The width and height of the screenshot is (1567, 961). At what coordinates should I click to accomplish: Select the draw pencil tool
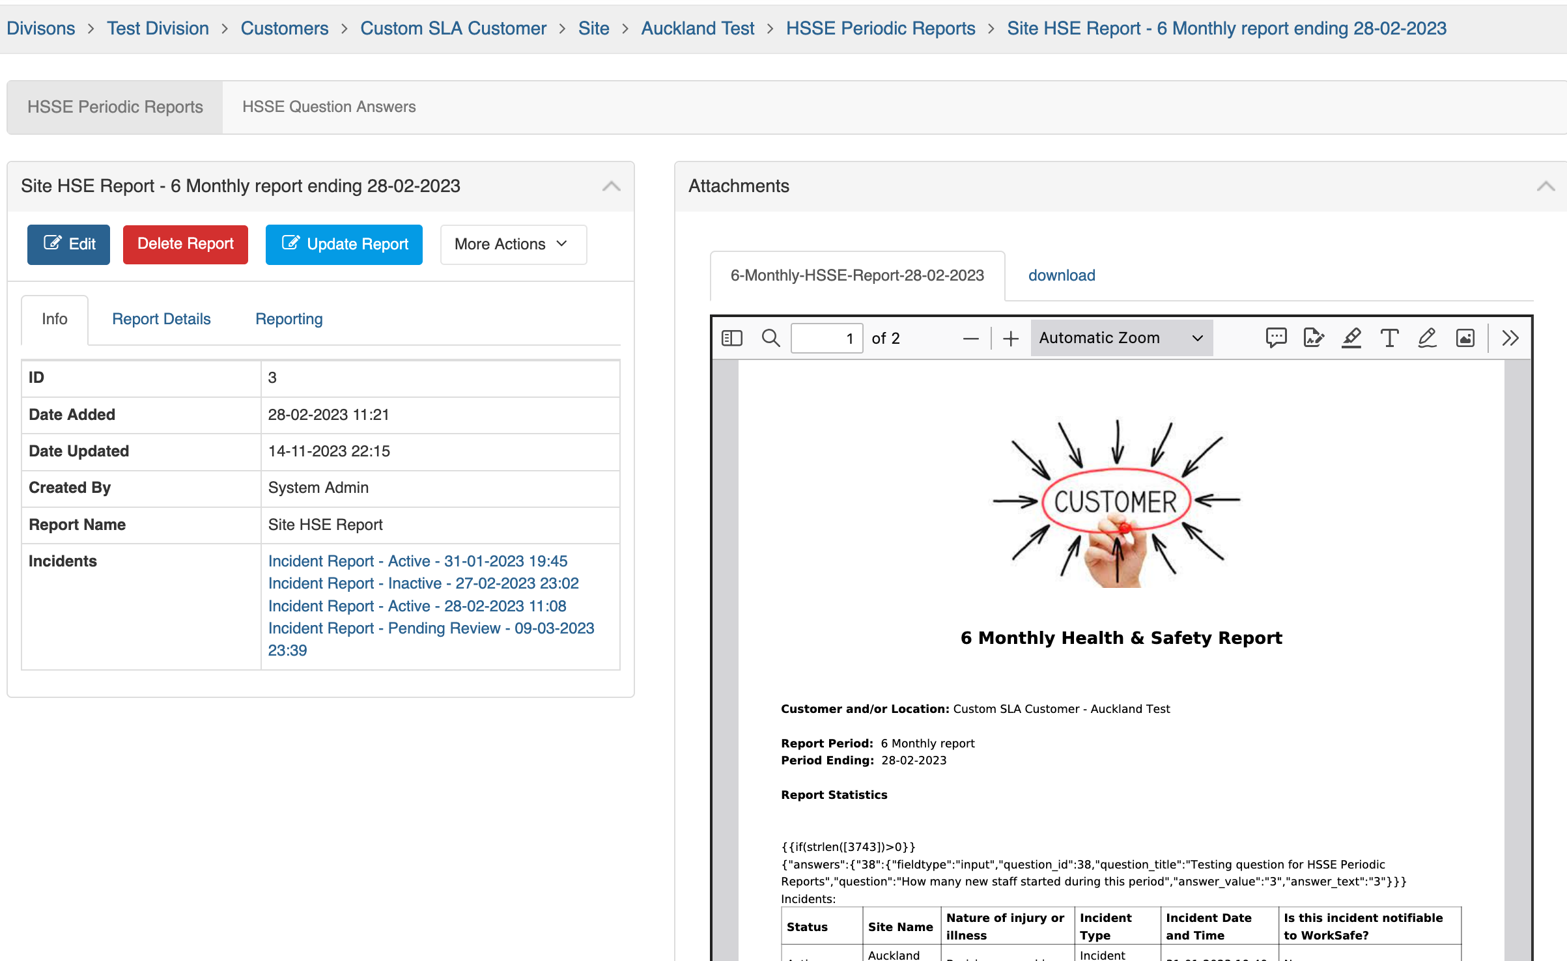point(1427,338)
